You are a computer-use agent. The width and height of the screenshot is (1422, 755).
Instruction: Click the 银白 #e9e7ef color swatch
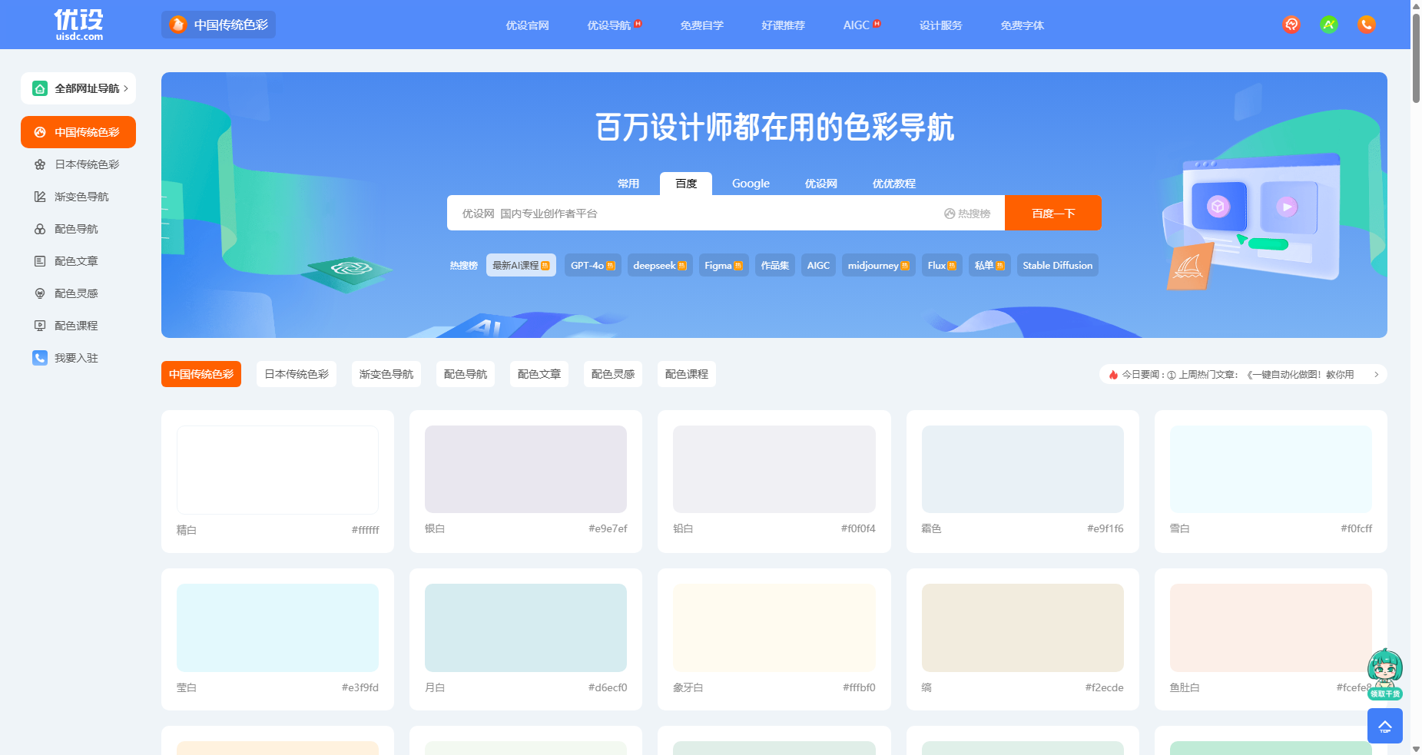click(525, 469)
